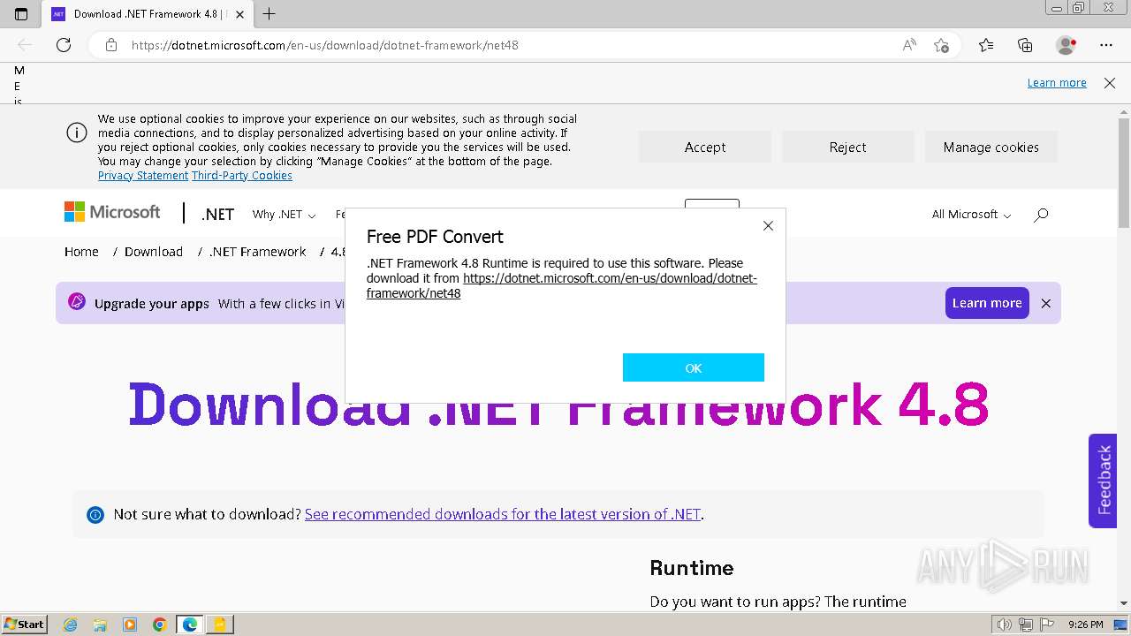This screenshot has width=1131, height=636.
Task: Click the upgrade banner rocket icon
Action: [x=77, y=302]
